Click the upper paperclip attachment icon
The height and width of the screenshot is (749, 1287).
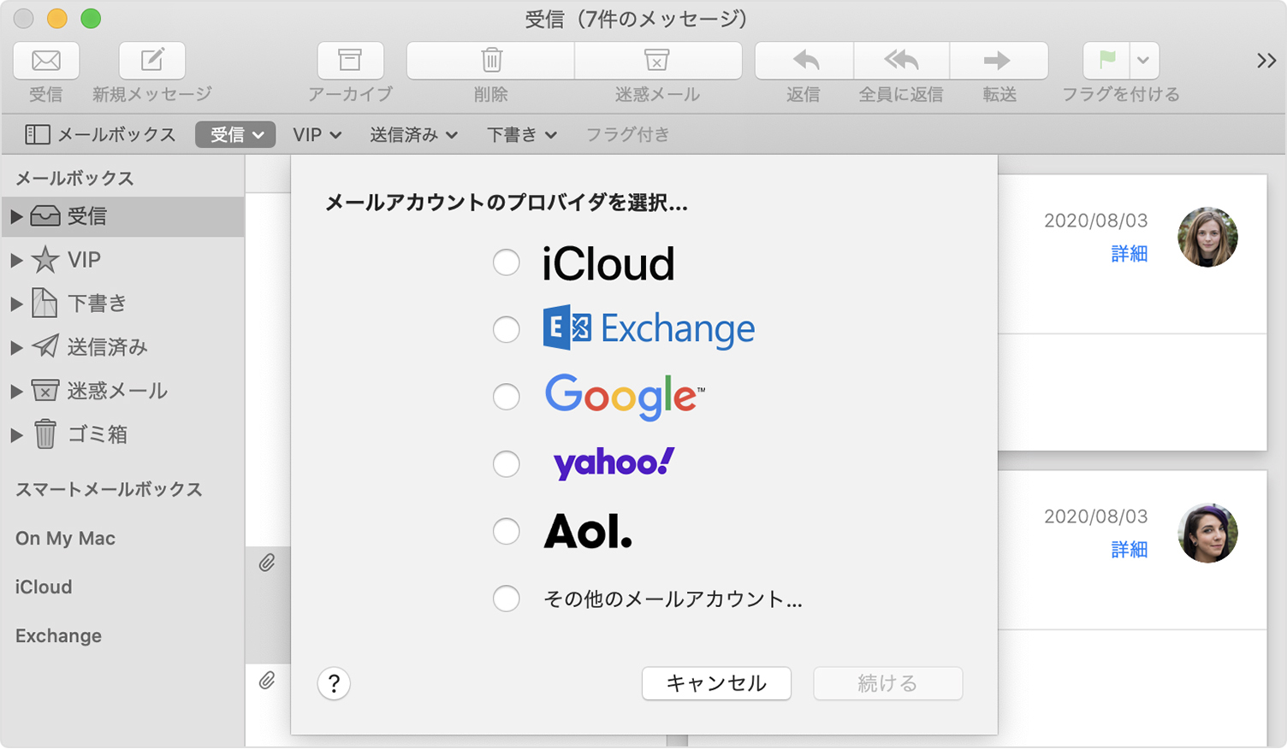(267, 563)
